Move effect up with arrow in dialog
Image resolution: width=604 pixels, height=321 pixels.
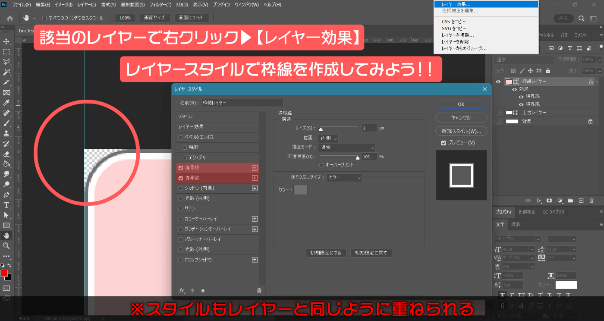(x=193, y=291)
